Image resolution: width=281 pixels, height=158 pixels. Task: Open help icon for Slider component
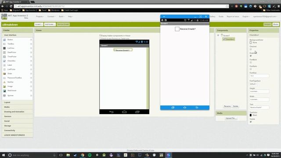point(31,74)
